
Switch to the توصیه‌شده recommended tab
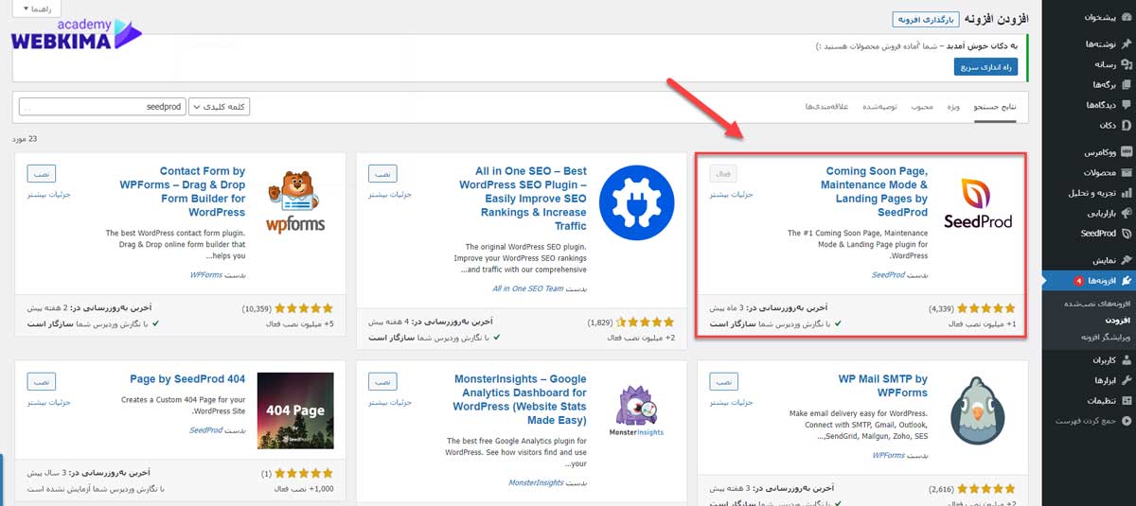pyautogui.click(x=879, y=107)
